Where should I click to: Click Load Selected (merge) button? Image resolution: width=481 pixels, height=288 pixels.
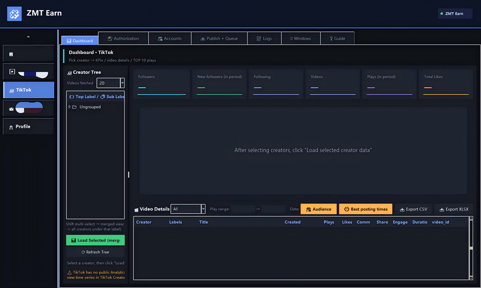click(x=95, y=240)
